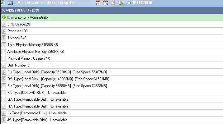This screenshot has height=124, width=223.
Task: Click the document icon beside E:\ drive row
Action: click(4, 86)
